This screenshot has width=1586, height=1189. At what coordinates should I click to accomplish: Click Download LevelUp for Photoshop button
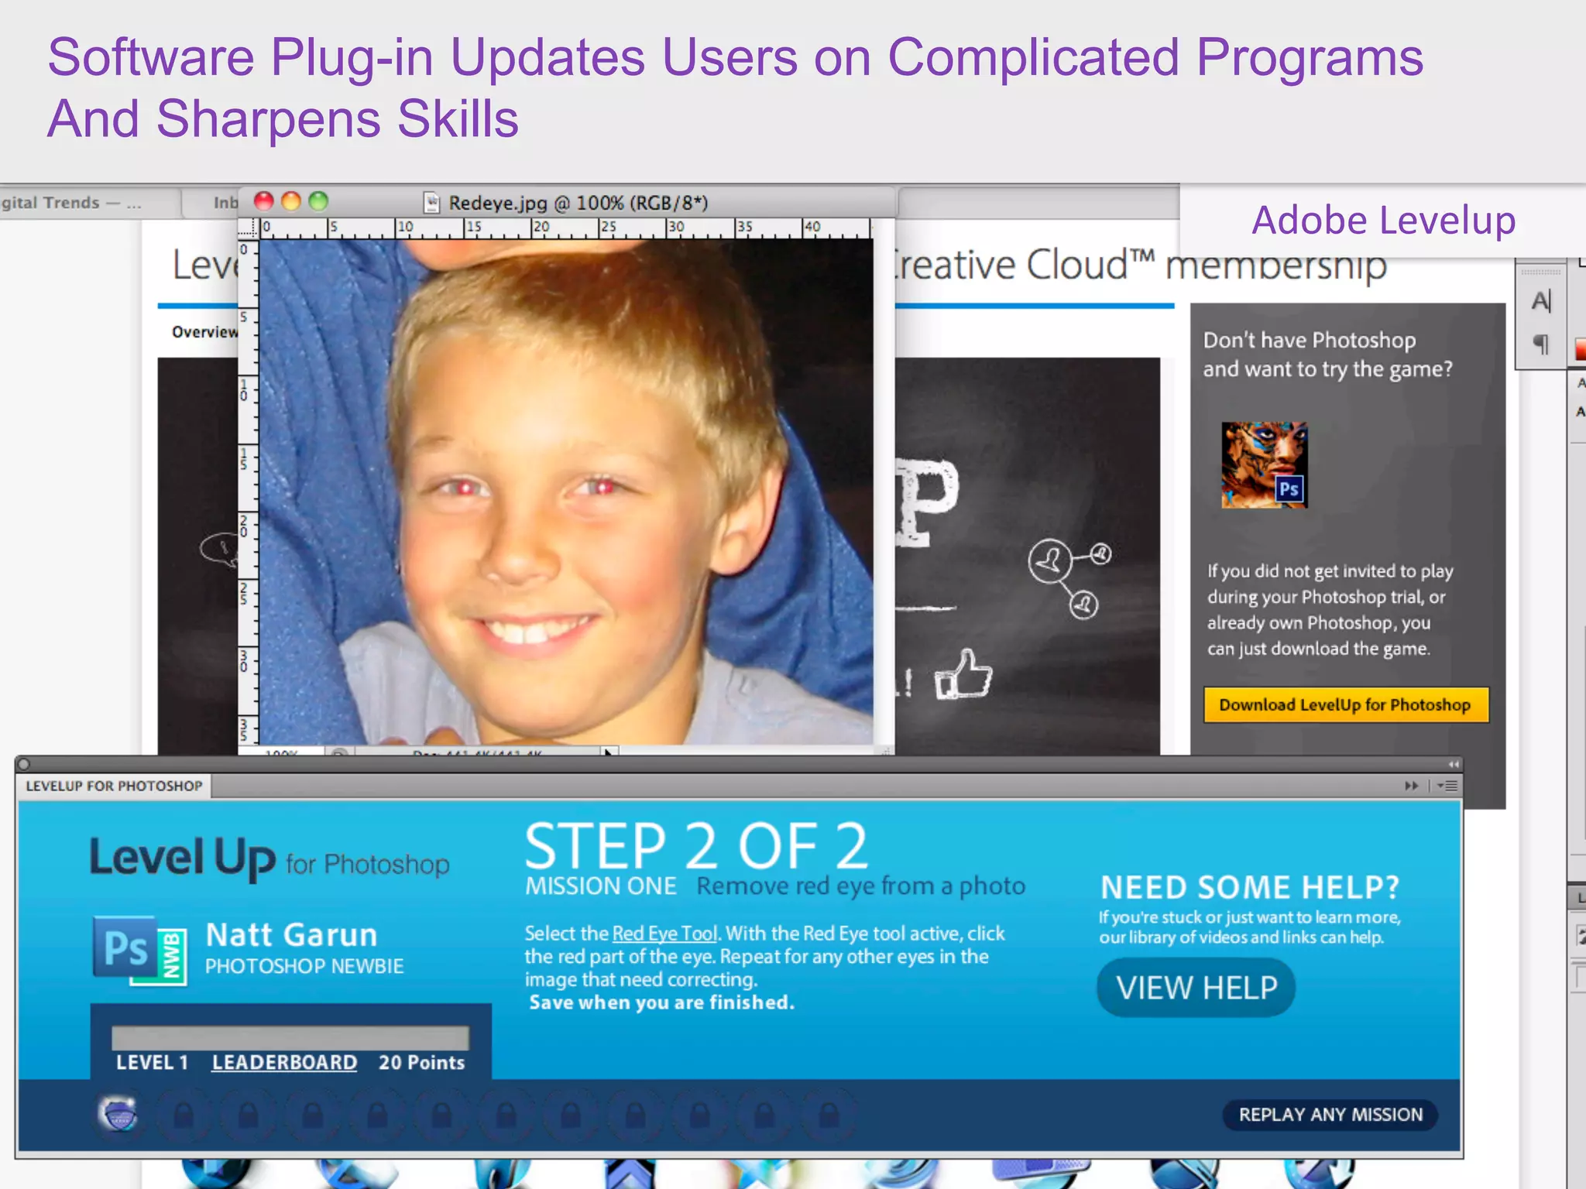coord(1345,704)
